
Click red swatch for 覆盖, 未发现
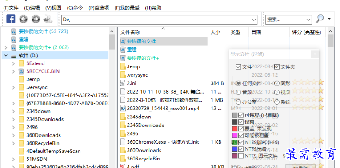click(x=235, y=129)
